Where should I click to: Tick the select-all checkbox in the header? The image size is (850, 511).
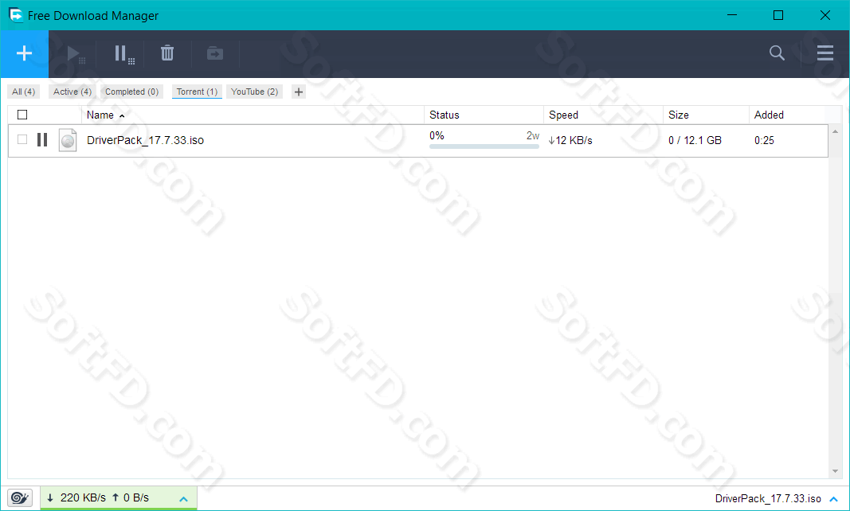coord(22,115)
